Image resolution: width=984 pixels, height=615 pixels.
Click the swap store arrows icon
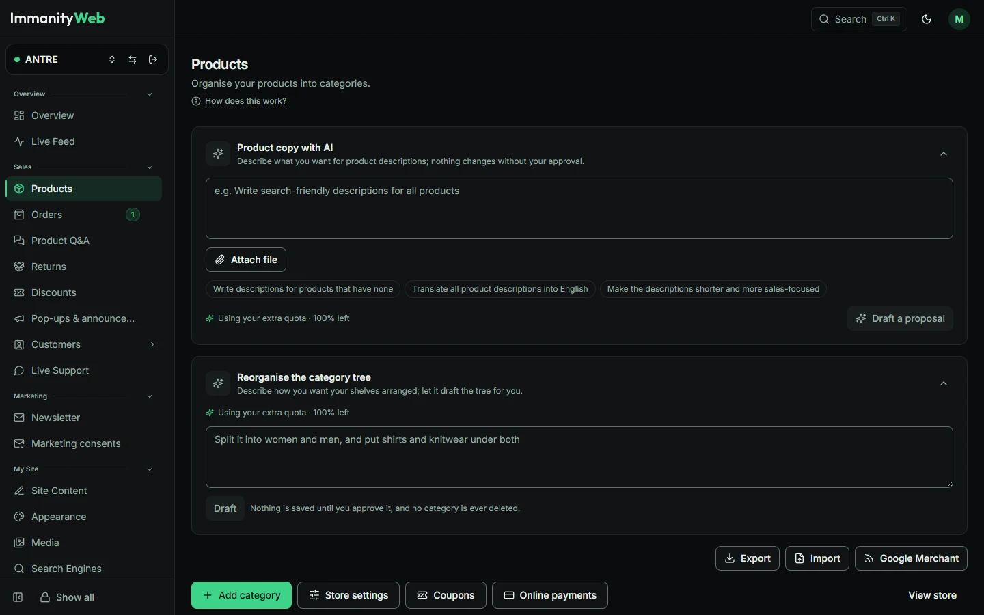tap(133, 59)
